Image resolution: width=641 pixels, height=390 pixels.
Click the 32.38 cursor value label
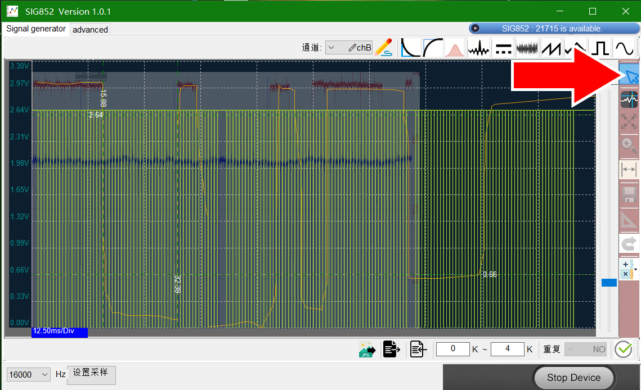coord(177,284)
